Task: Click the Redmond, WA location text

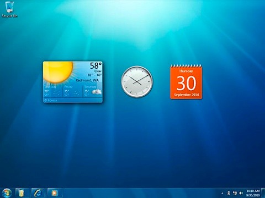Action: (87, 80)
